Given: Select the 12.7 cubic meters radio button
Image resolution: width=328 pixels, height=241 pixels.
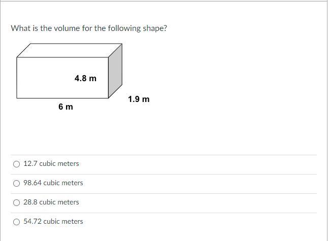Looking at the screenshot, I should tap(17, 164).
